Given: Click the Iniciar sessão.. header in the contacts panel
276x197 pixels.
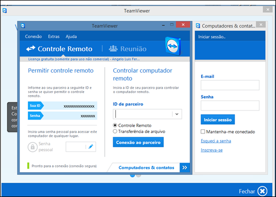Looking at the screenshot, I should click(212, 37).
